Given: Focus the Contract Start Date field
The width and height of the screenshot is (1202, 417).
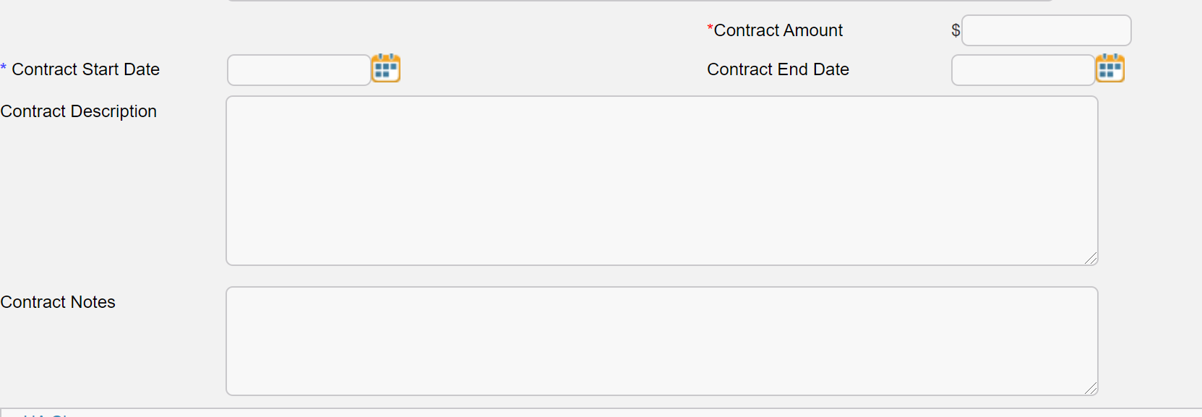Looking at the screenshot, I should (x=299, y=70).
